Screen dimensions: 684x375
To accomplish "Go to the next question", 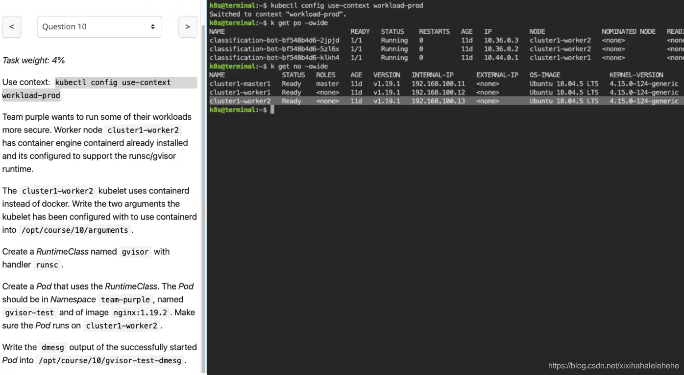I will click(x=188, y=27).
